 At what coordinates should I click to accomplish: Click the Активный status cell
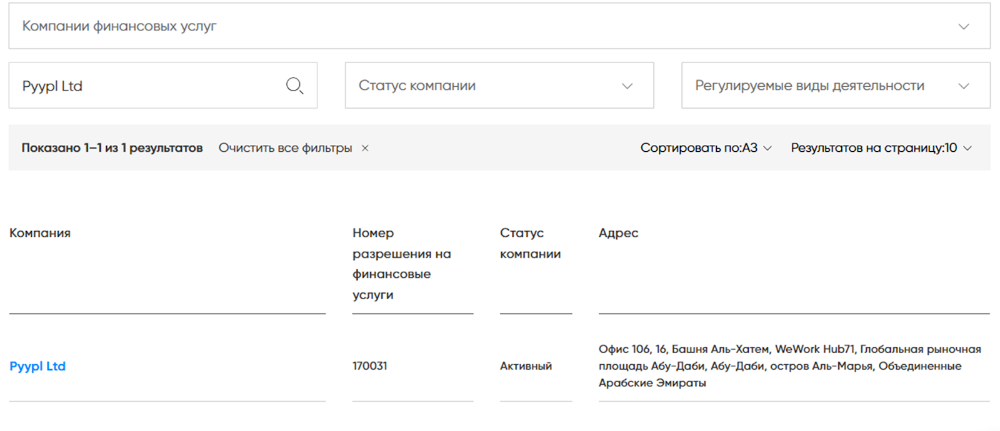point(526,366)
